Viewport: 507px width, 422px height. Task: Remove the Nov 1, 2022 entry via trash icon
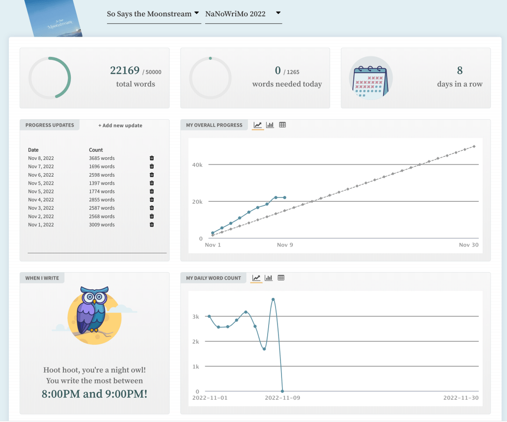tap(152, 225)
